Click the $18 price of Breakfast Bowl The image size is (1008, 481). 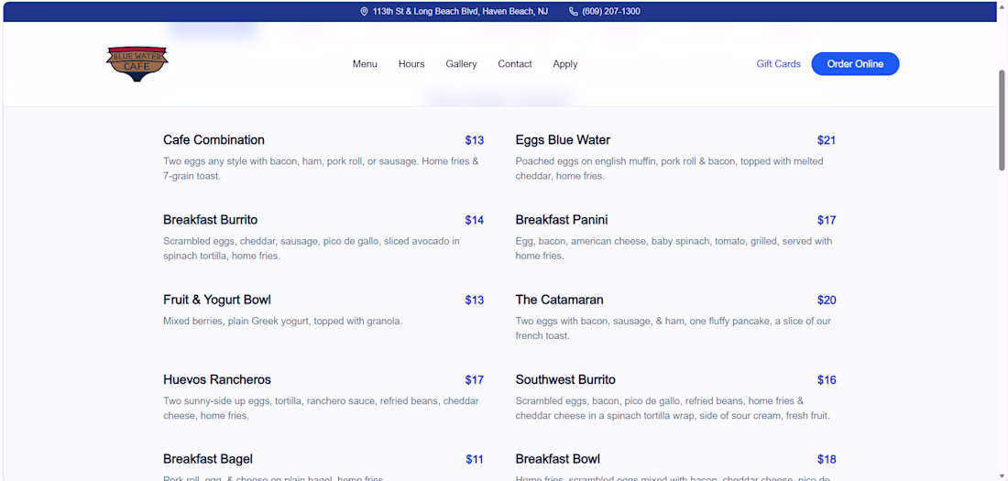pos(826,459)
